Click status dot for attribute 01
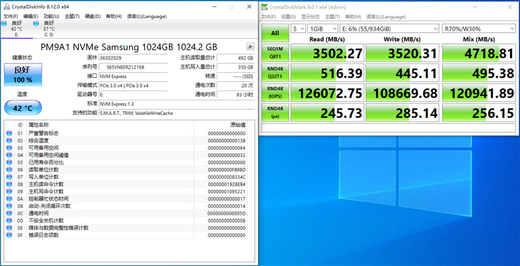520x266 pixels. click(x=9, y=133)
